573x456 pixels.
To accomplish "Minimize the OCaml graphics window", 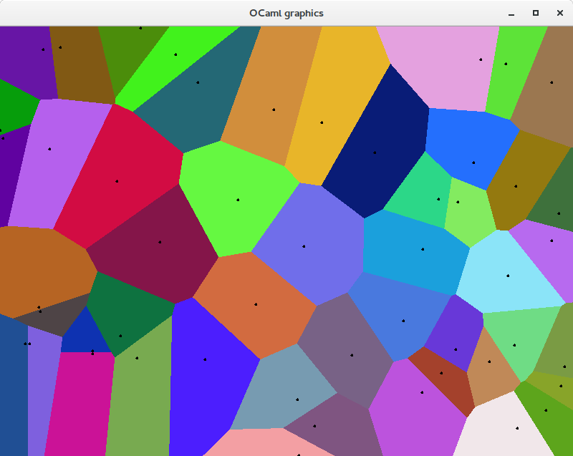I will [511, 13].
